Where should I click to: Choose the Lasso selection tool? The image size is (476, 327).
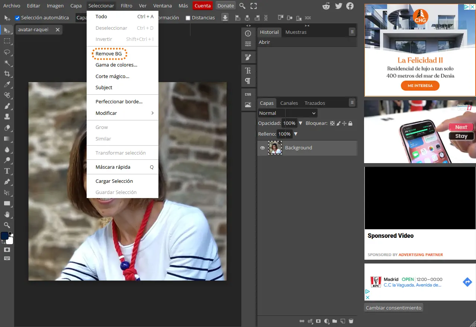tap(7, 52)
